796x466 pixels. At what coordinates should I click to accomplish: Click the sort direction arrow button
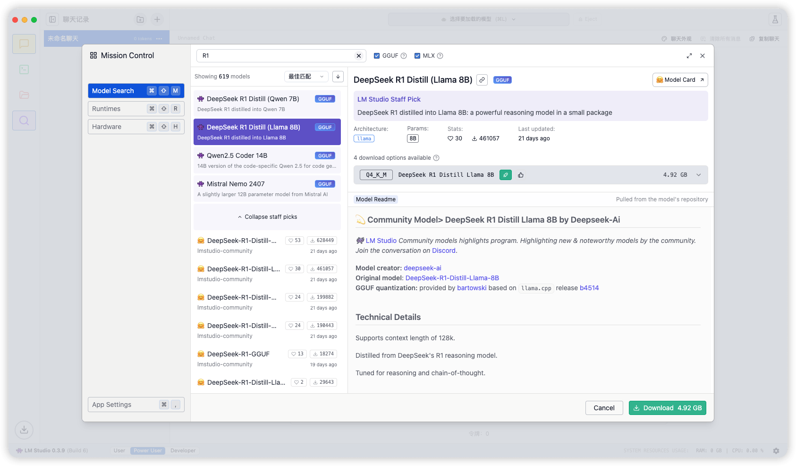[338, 77]
